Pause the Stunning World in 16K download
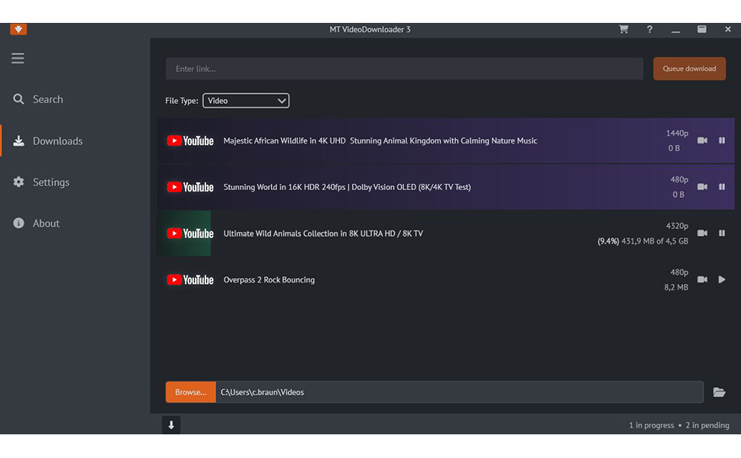Screen dimensions: 741x458 (x=722, y=186)
